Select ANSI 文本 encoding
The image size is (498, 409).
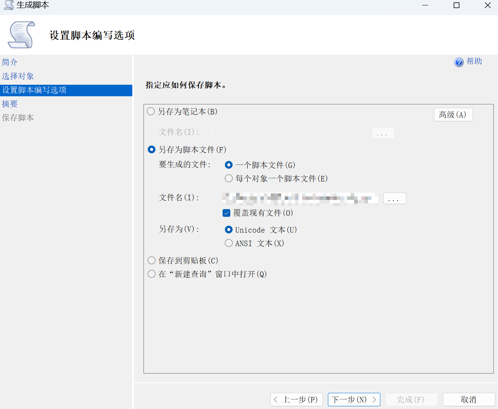(x=229, y=243)
